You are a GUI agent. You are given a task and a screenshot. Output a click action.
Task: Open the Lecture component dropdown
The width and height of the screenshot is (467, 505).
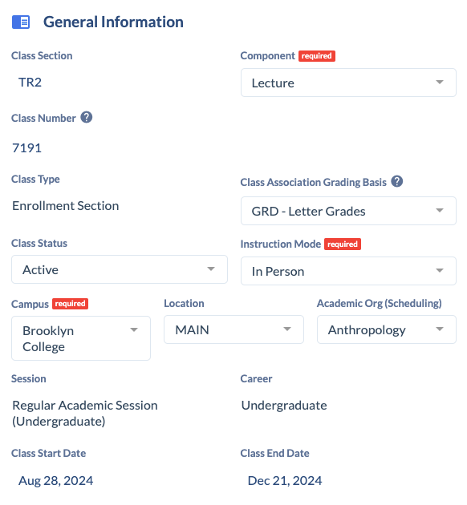[348, 83]
